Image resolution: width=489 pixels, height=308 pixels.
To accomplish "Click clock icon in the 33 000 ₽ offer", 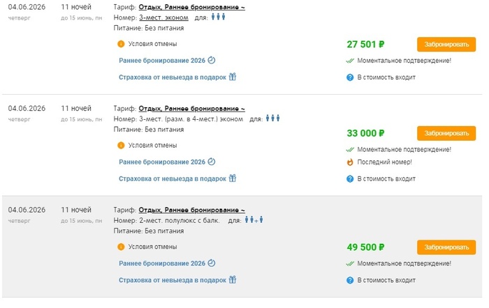I will point(212,162).
